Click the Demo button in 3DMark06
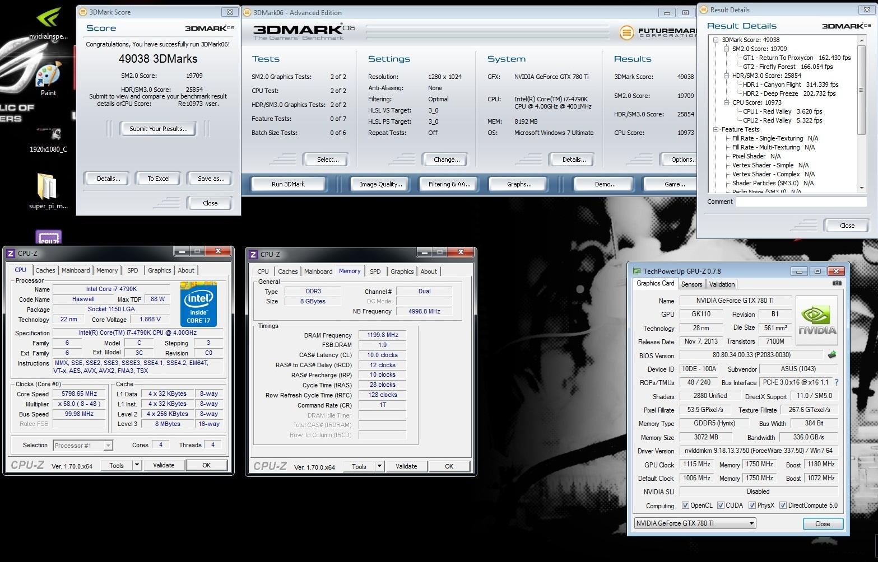 [x=604, y=184]
